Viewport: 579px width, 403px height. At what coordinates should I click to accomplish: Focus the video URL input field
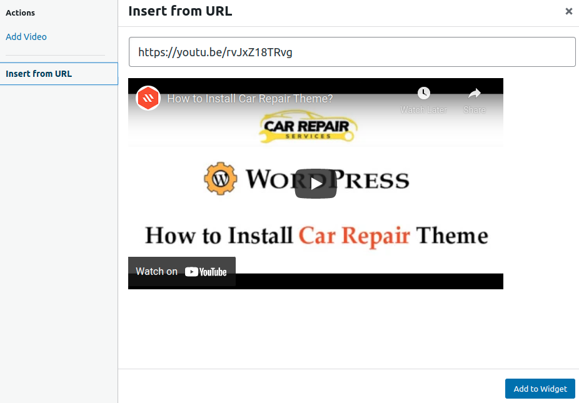coord(352,52)
